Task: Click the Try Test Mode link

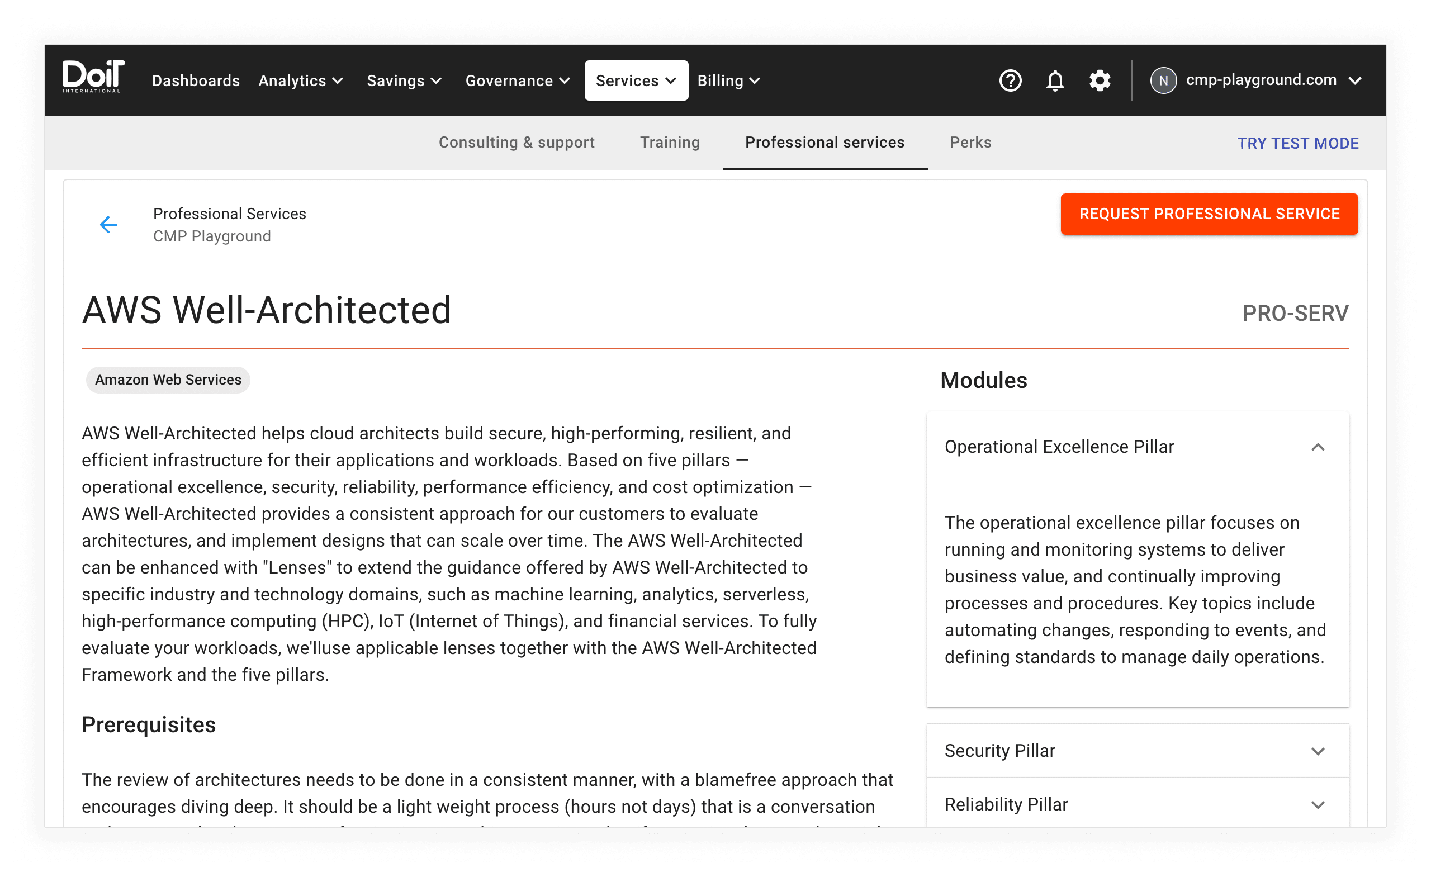Action: coord(1297,144)
